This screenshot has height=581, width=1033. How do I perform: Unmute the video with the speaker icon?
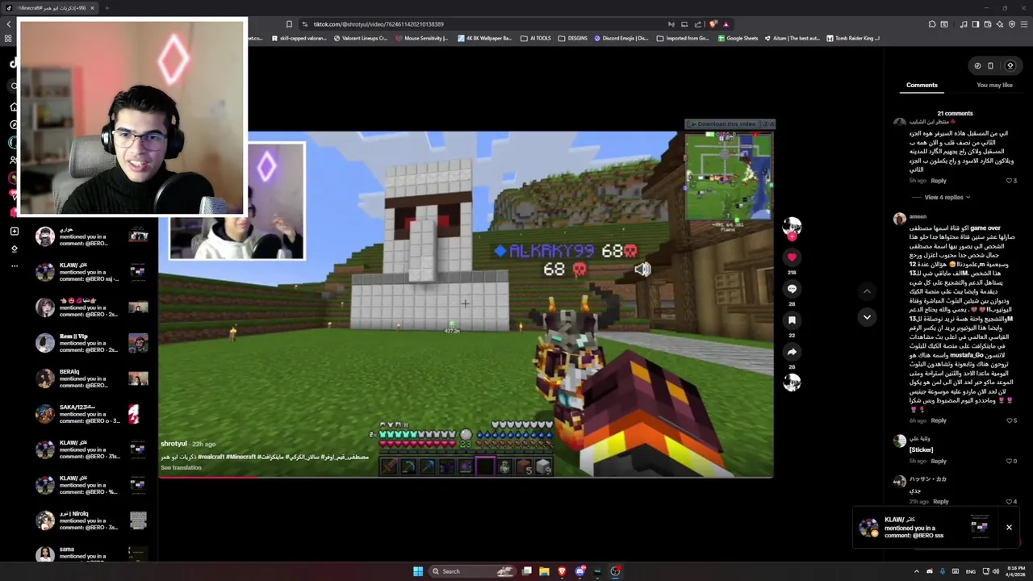[642, 270]
